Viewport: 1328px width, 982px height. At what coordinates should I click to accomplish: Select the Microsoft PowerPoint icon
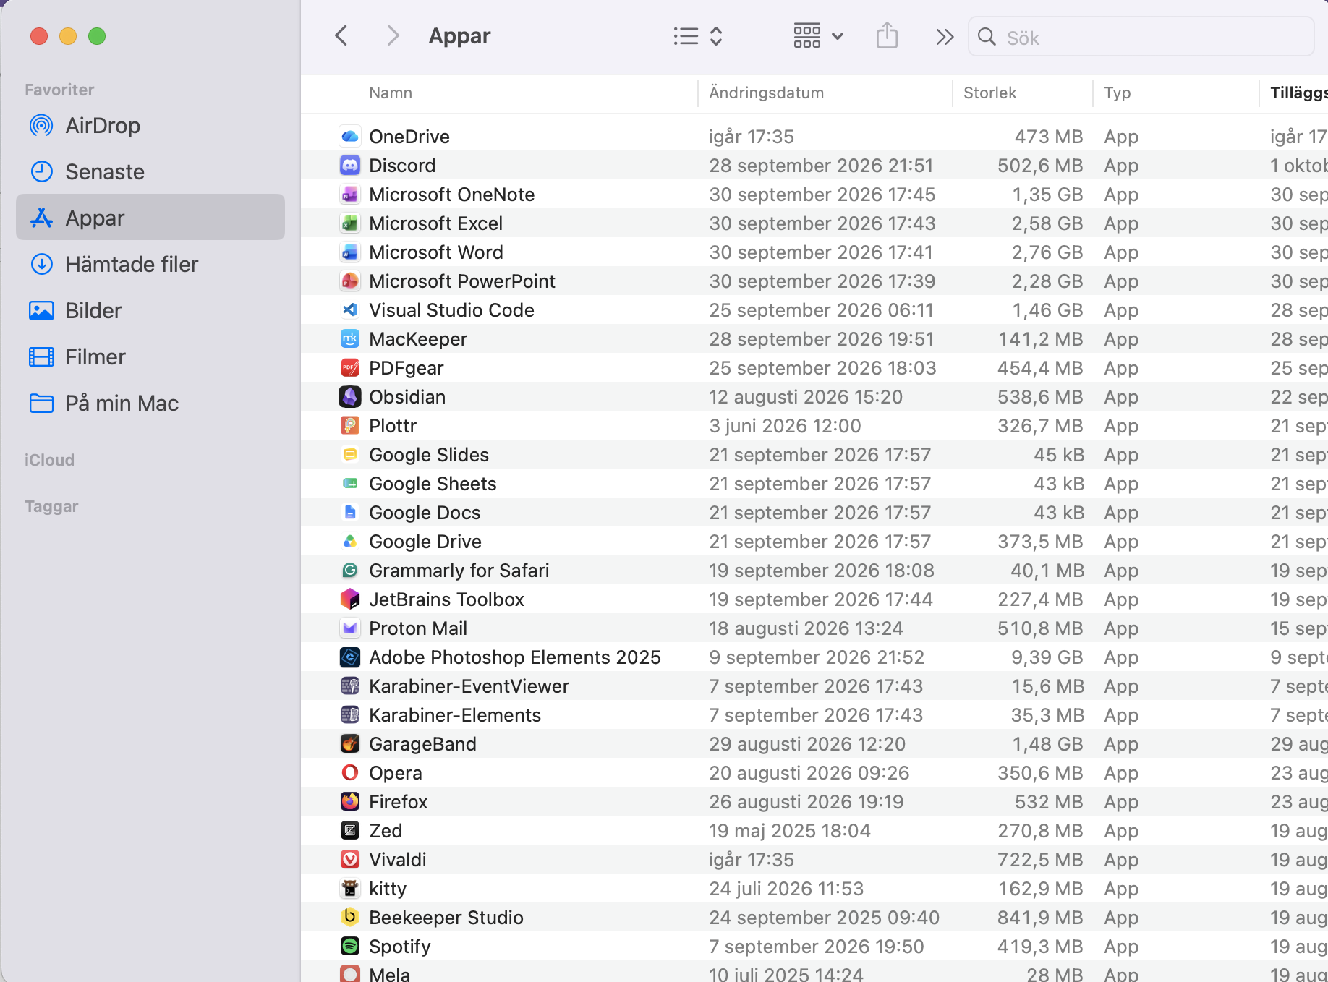pyautogui.click(x=350, y=281)
